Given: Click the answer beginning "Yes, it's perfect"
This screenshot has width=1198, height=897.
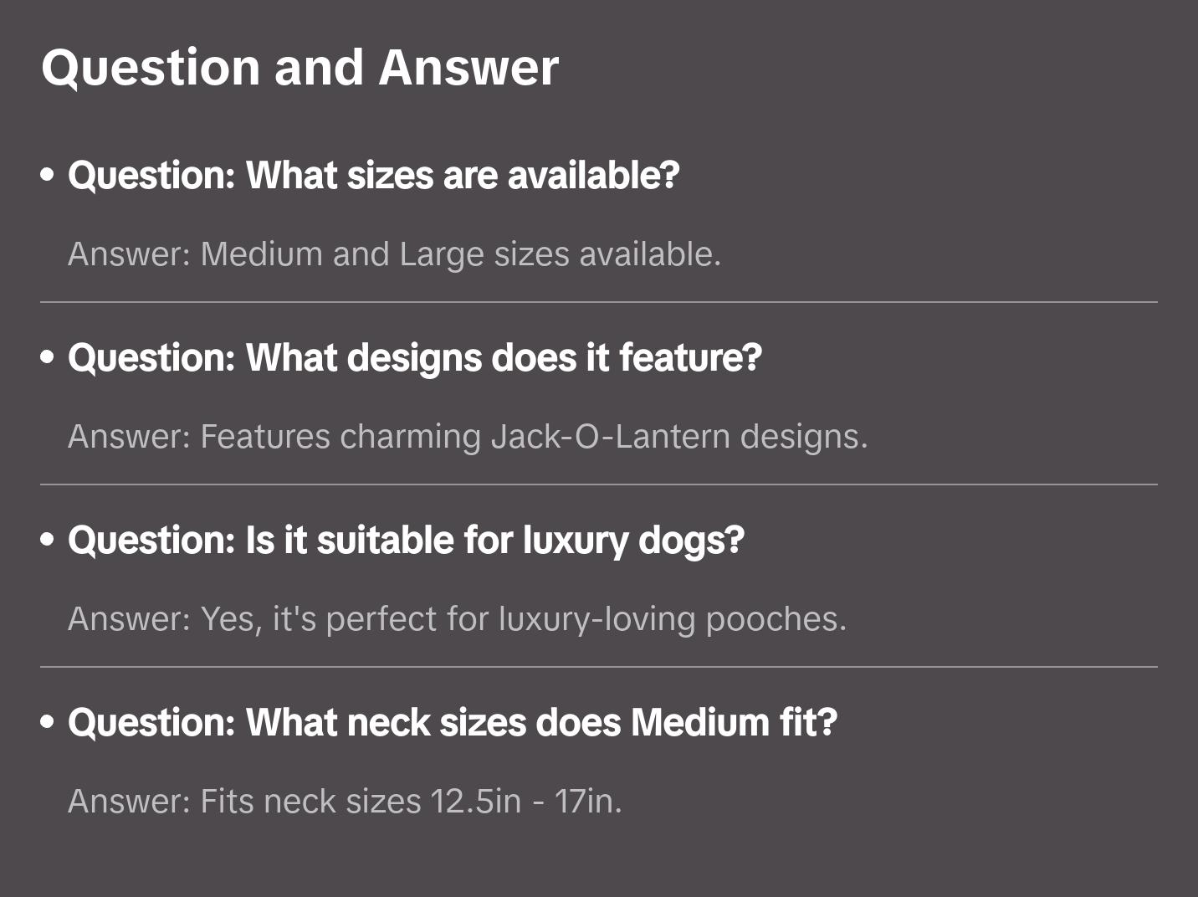Looking at the screenshot, I should pos(457,619).
